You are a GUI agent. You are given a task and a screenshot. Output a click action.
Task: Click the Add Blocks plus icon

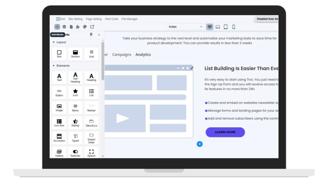pos(57,27)
